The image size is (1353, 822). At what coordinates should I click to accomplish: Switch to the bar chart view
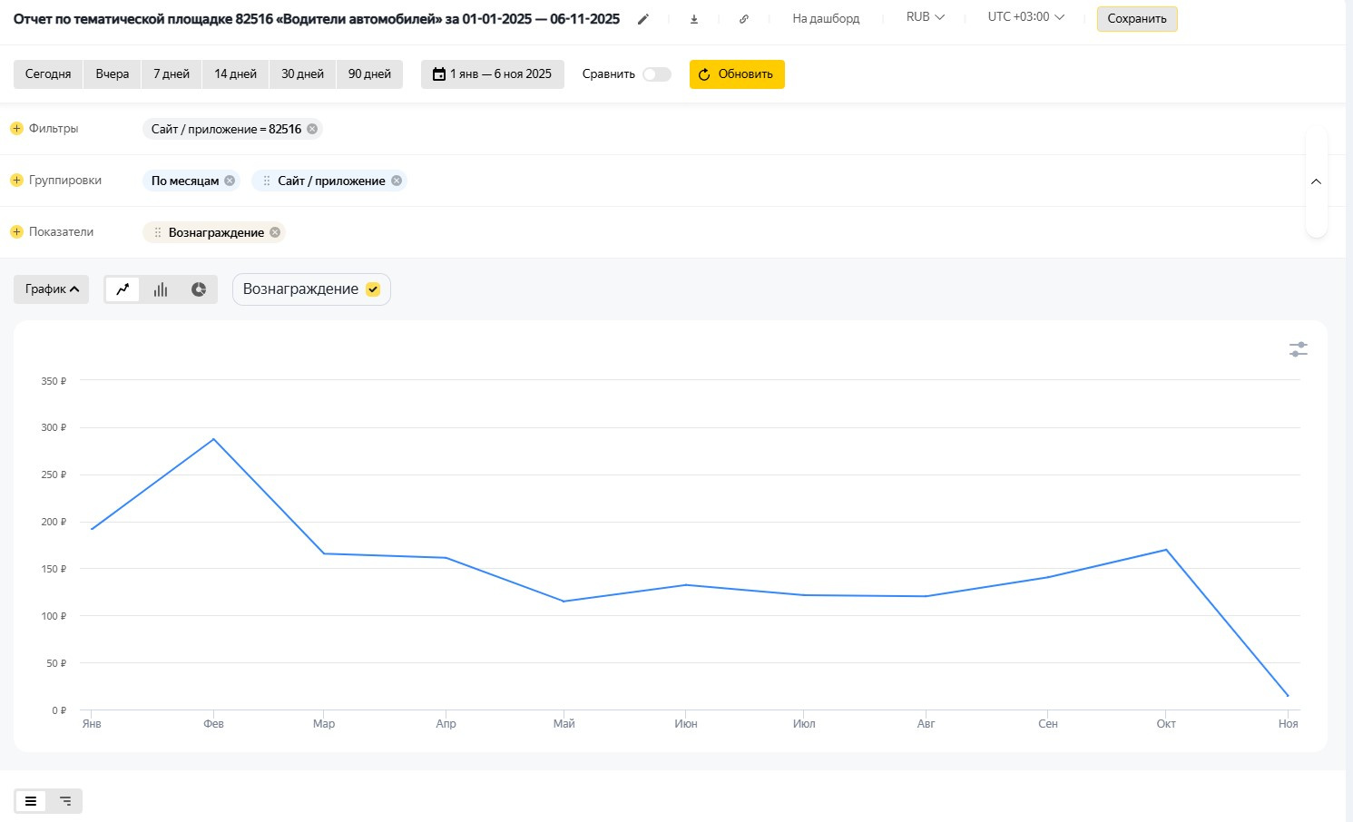point(161,289)
